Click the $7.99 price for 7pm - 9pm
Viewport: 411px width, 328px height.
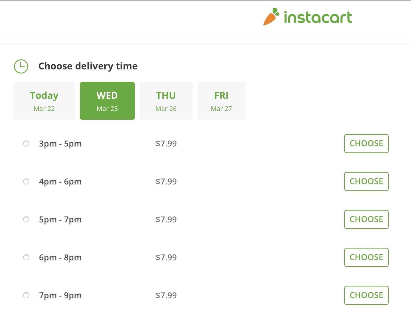(166, 295)
